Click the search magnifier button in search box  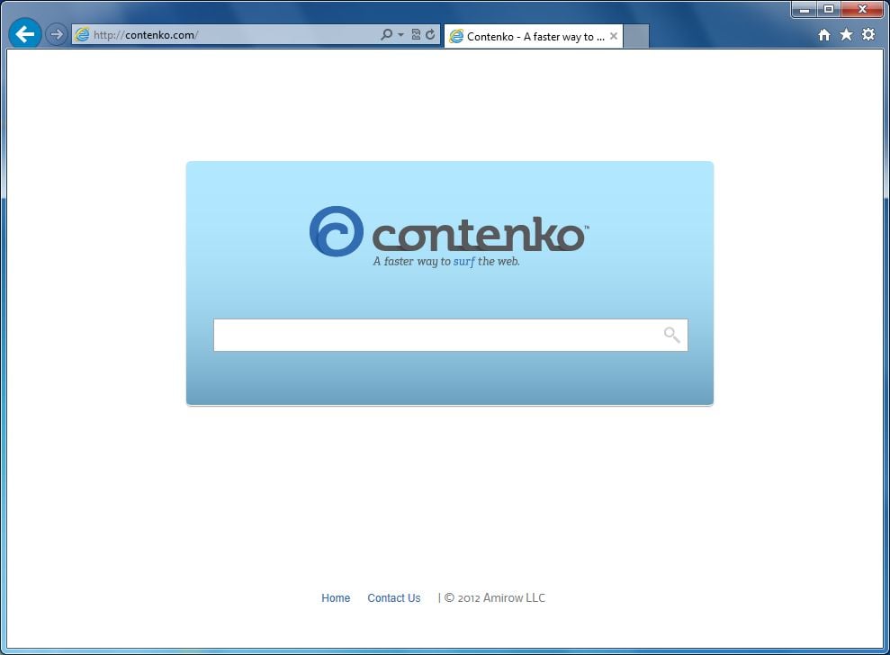click(671, 335)
